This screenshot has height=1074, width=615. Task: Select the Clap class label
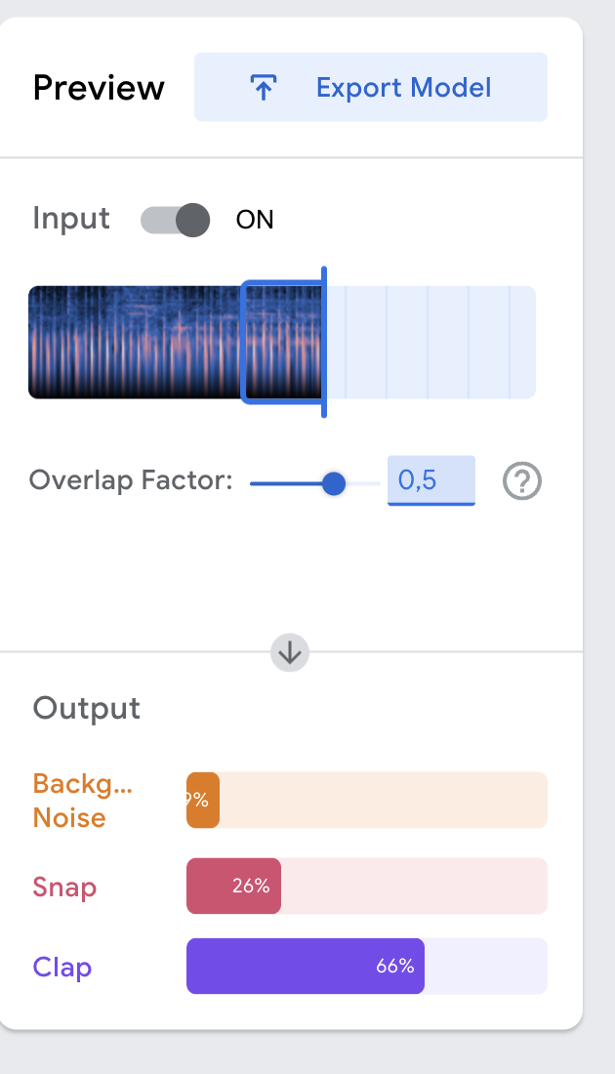click(x=62, y=967)
